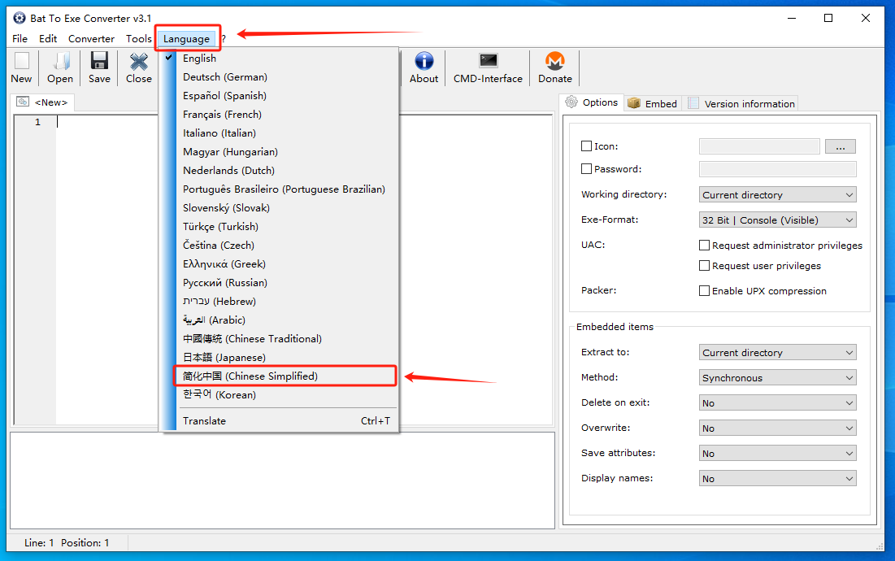
Task: Open the Edit menu
Action: pos(48,39)
